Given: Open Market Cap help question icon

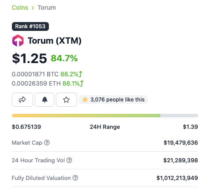Looking at the screenshot, I should pyautogui.click(x=47, y=142).
